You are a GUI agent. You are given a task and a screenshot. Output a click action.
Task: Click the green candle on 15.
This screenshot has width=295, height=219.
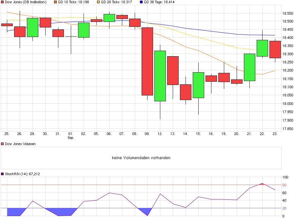pos(199,85)
